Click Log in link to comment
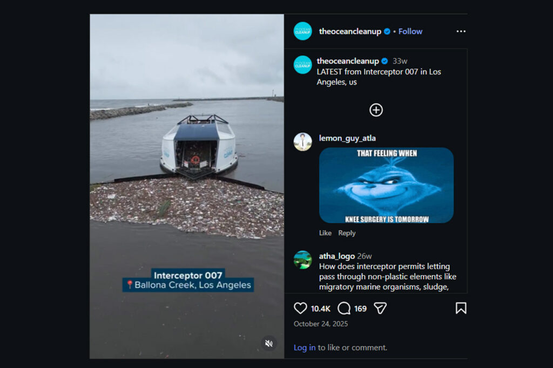The width and height of the screenshot is (553, 368). (305, 347)
